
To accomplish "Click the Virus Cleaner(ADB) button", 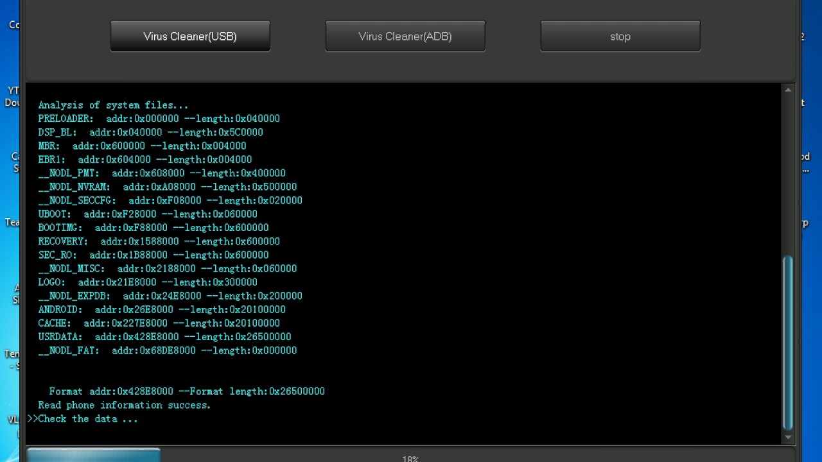I will click(405, 36).
